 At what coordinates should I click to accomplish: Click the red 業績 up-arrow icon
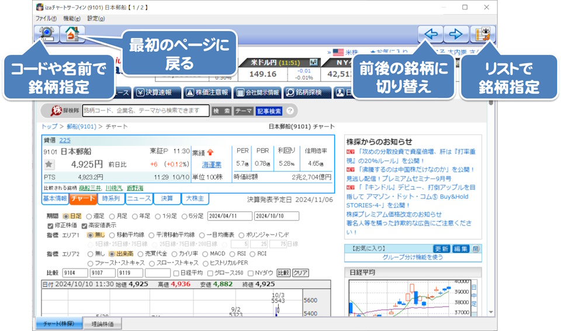[210, 152]
